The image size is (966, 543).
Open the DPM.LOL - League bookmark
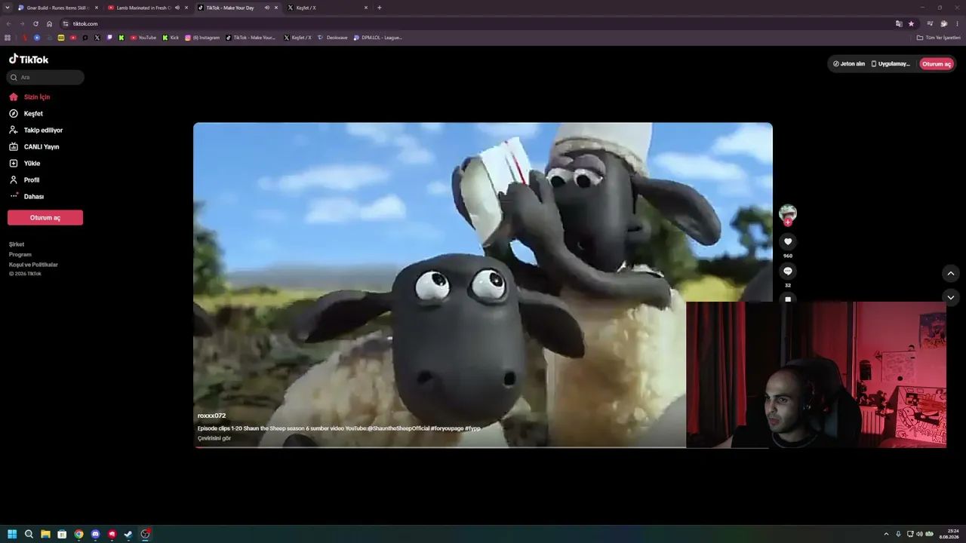[378, 38]
